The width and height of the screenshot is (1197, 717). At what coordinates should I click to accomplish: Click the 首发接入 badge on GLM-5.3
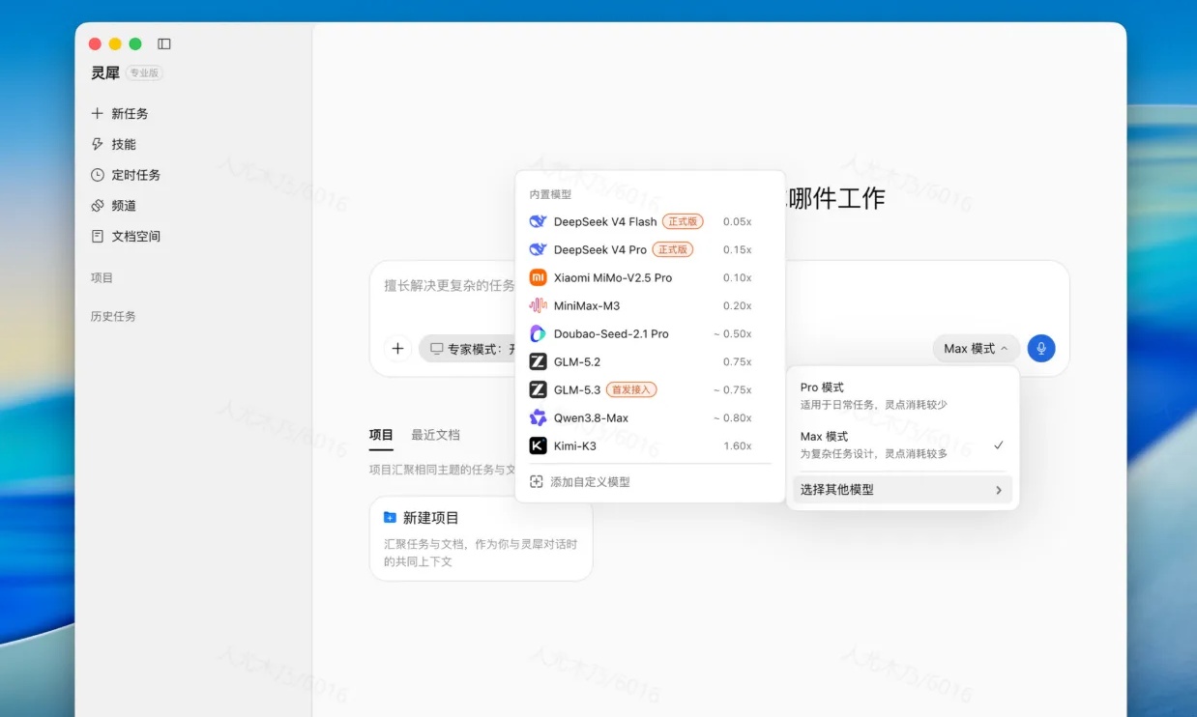click(x=631, y=389)
